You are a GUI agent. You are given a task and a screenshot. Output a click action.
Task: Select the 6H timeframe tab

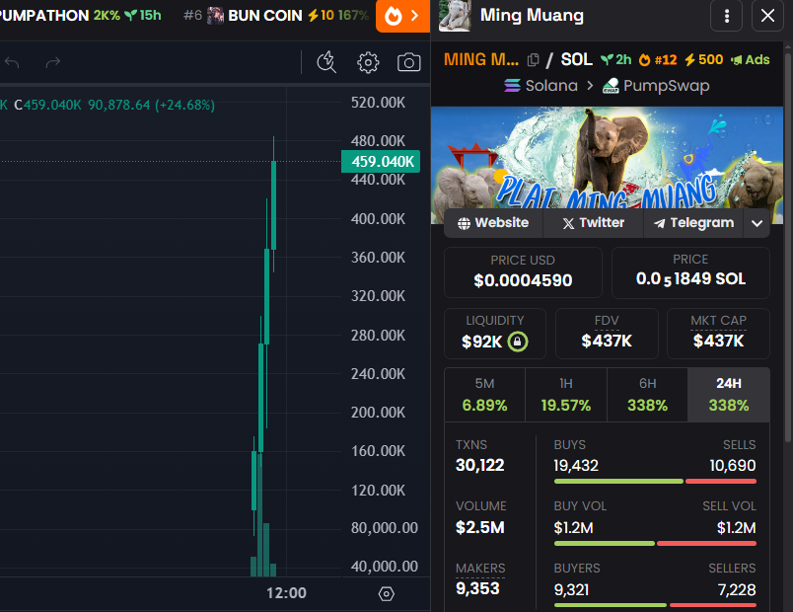pos(647,395)
